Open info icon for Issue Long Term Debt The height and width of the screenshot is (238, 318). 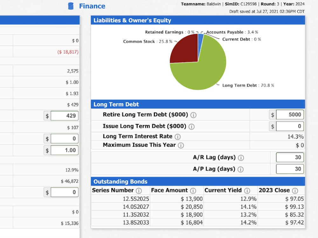[x=191, y=127]
